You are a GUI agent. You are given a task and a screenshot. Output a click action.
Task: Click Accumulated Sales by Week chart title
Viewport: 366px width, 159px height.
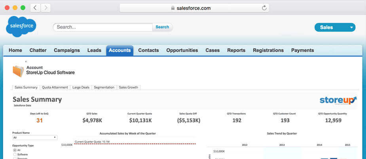pos(127,133)
